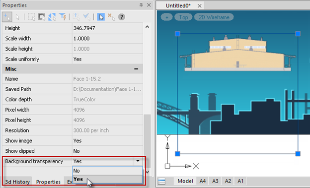Click the orange X deselect icon
The height and width of the screenshot is (188, 310).
111,17
